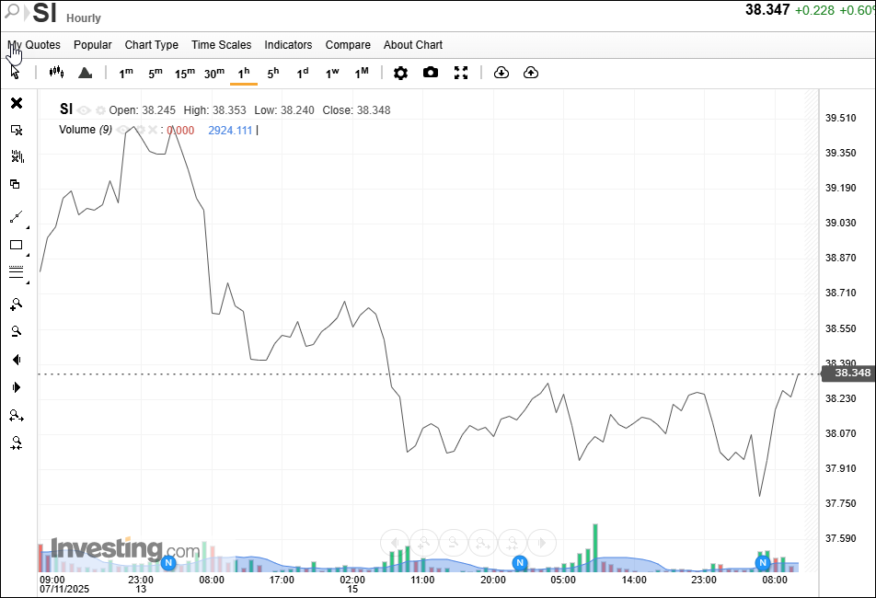Select the 1M monthly interval

(362, 73)
